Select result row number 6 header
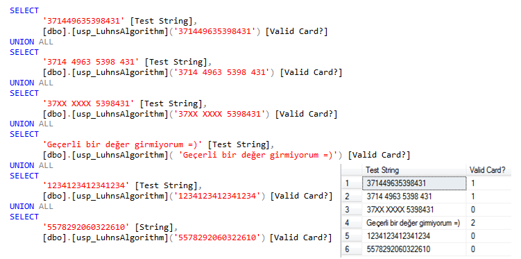This screenshot has width=521, height=259. tap(352, 249)
